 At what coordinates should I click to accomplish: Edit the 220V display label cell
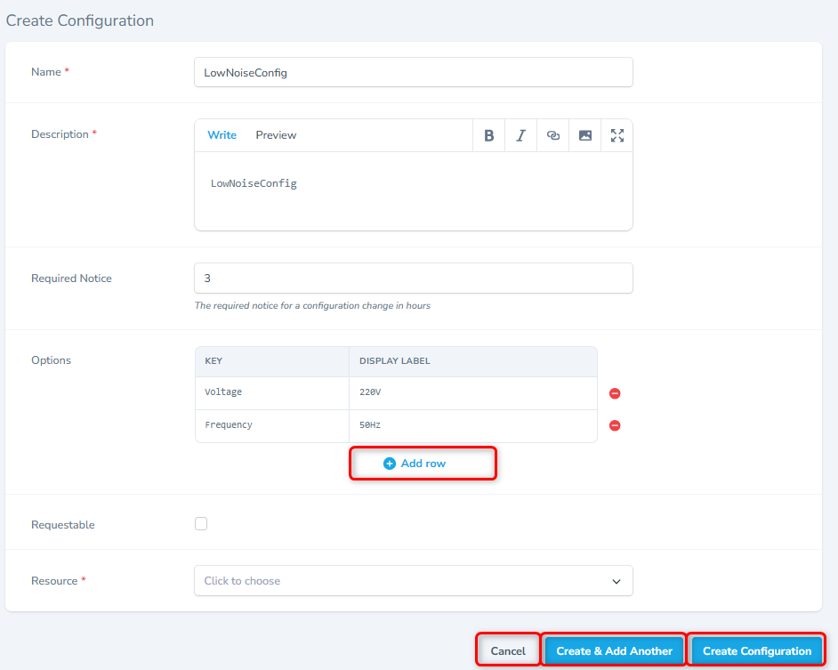(471, 392)
